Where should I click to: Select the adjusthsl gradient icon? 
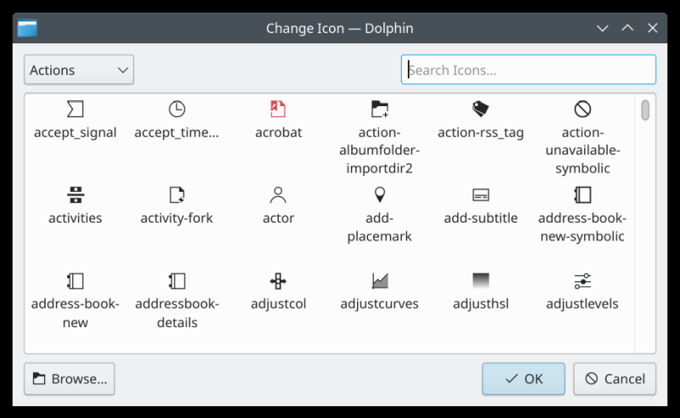[480, 280]
